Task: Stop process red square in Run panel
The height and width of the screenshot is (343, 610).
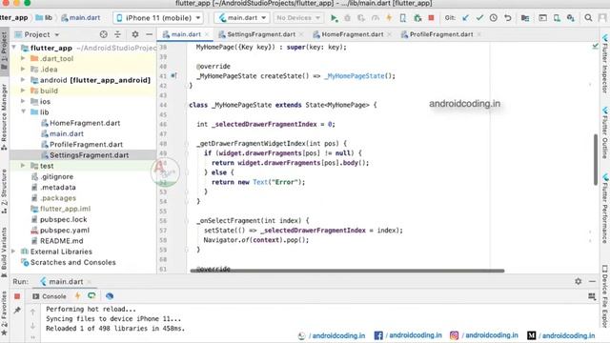Action: tap(17, 296)
